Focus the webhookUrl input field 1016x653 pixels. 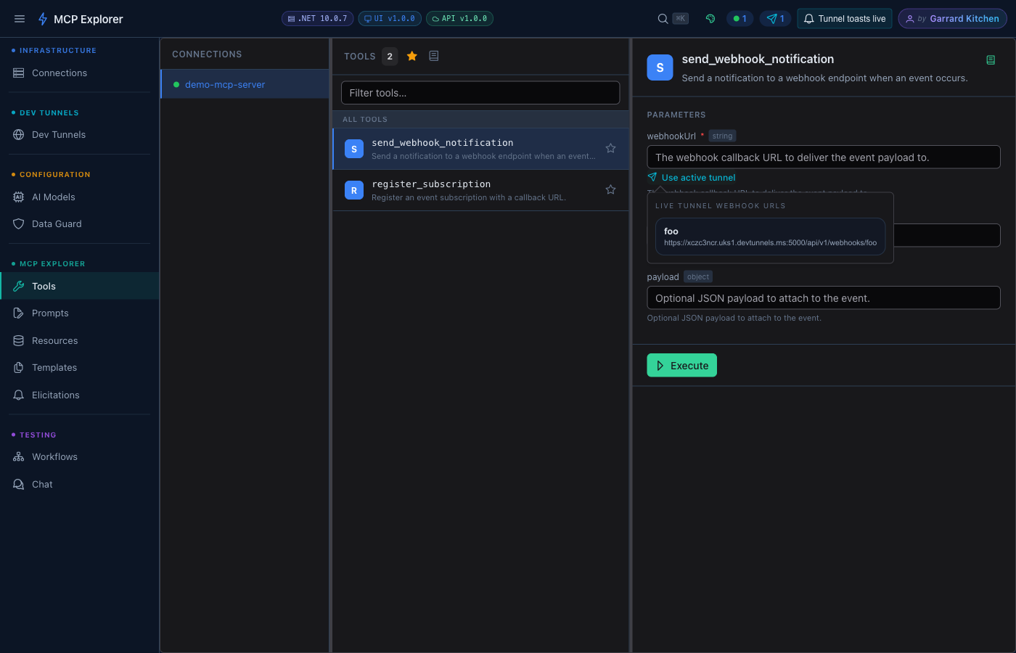coord(824,157)
